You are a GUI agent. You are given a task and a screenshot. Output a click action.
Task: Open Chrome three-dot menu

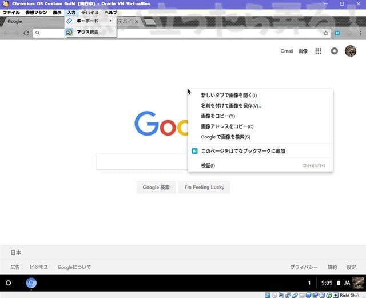tap(360, 33)
